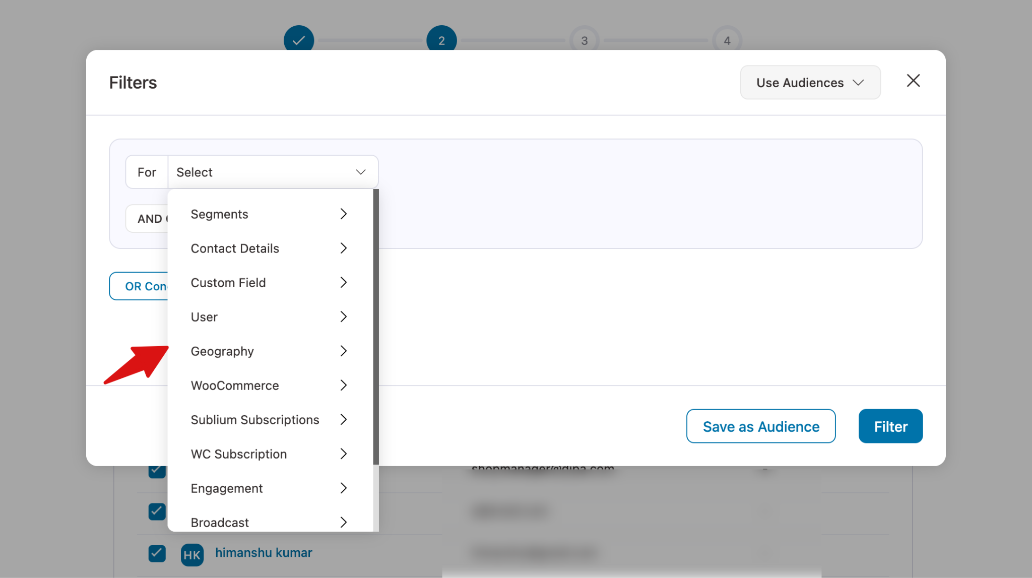Click the Save as Audience button
1032x578 pixels.
click(760, 426)
